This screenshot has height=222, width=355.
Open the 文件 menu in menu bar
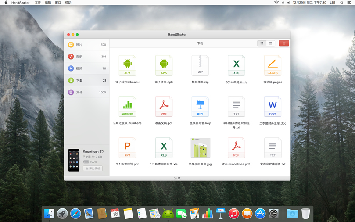click(x=38, y=3)
